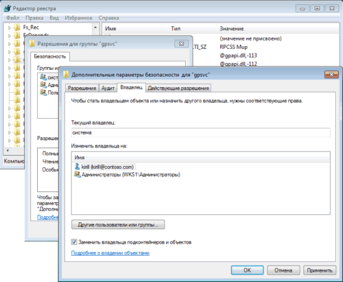This screenshot has width=343, height=282.
Task: Switch to the Разрешения tab
Action: pyautogui.click(x=82, y=88)
